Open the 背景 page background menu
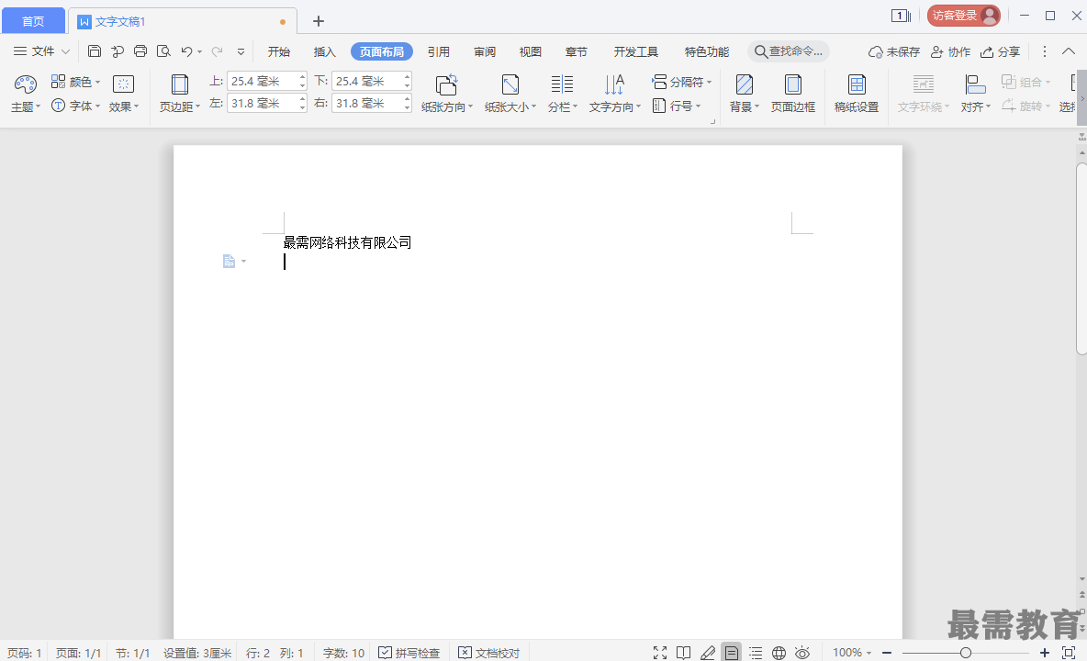This screenshot has width=1087, height=661. point(745,95)
